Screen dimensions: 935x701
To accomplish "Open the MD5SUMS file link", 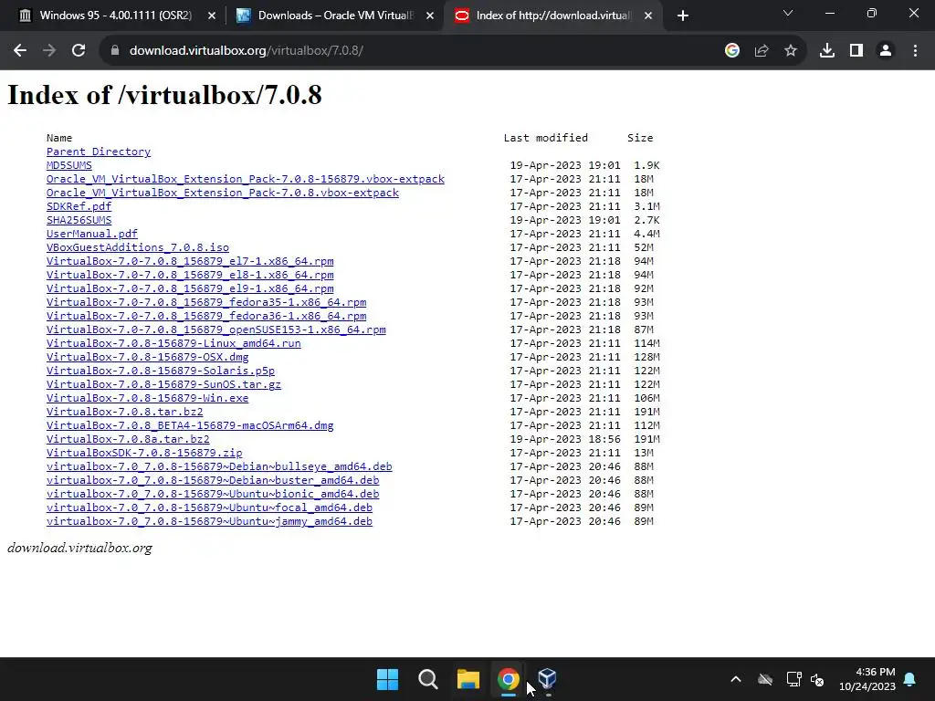I will click(69, 165).
